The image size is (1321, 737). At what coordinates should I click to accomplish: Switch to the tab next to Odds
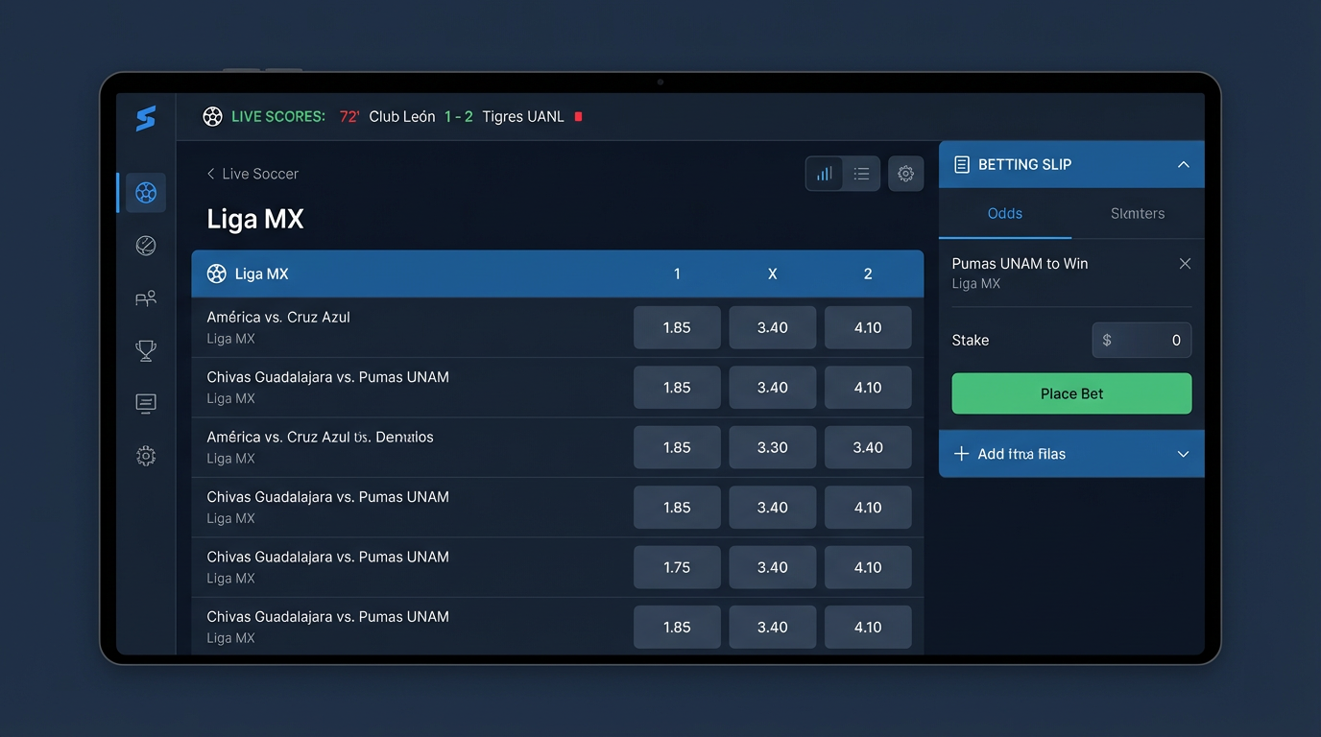point(1138,214)
